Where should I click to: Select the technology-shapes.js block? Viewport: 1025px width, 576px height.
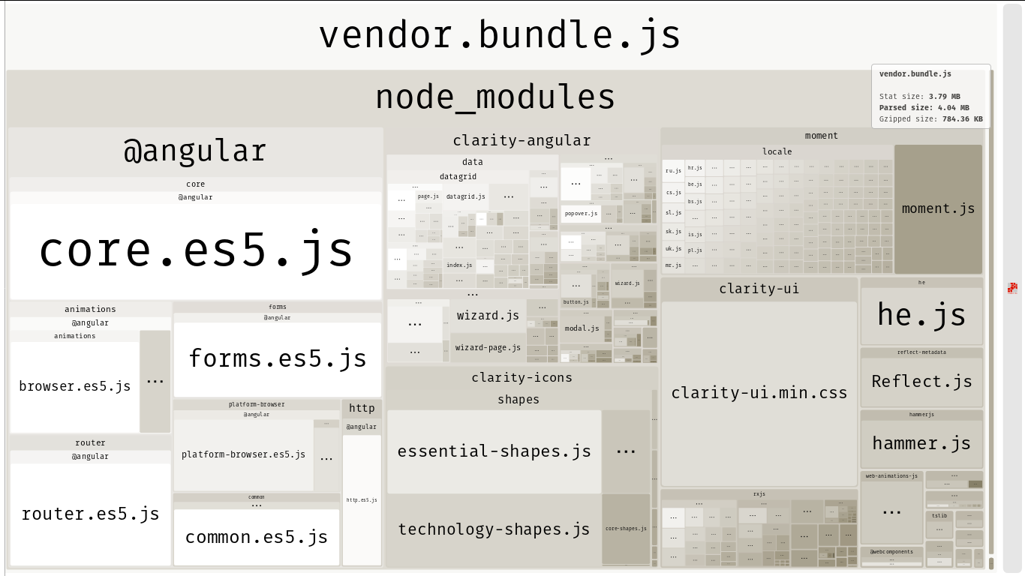pos(494,529)
